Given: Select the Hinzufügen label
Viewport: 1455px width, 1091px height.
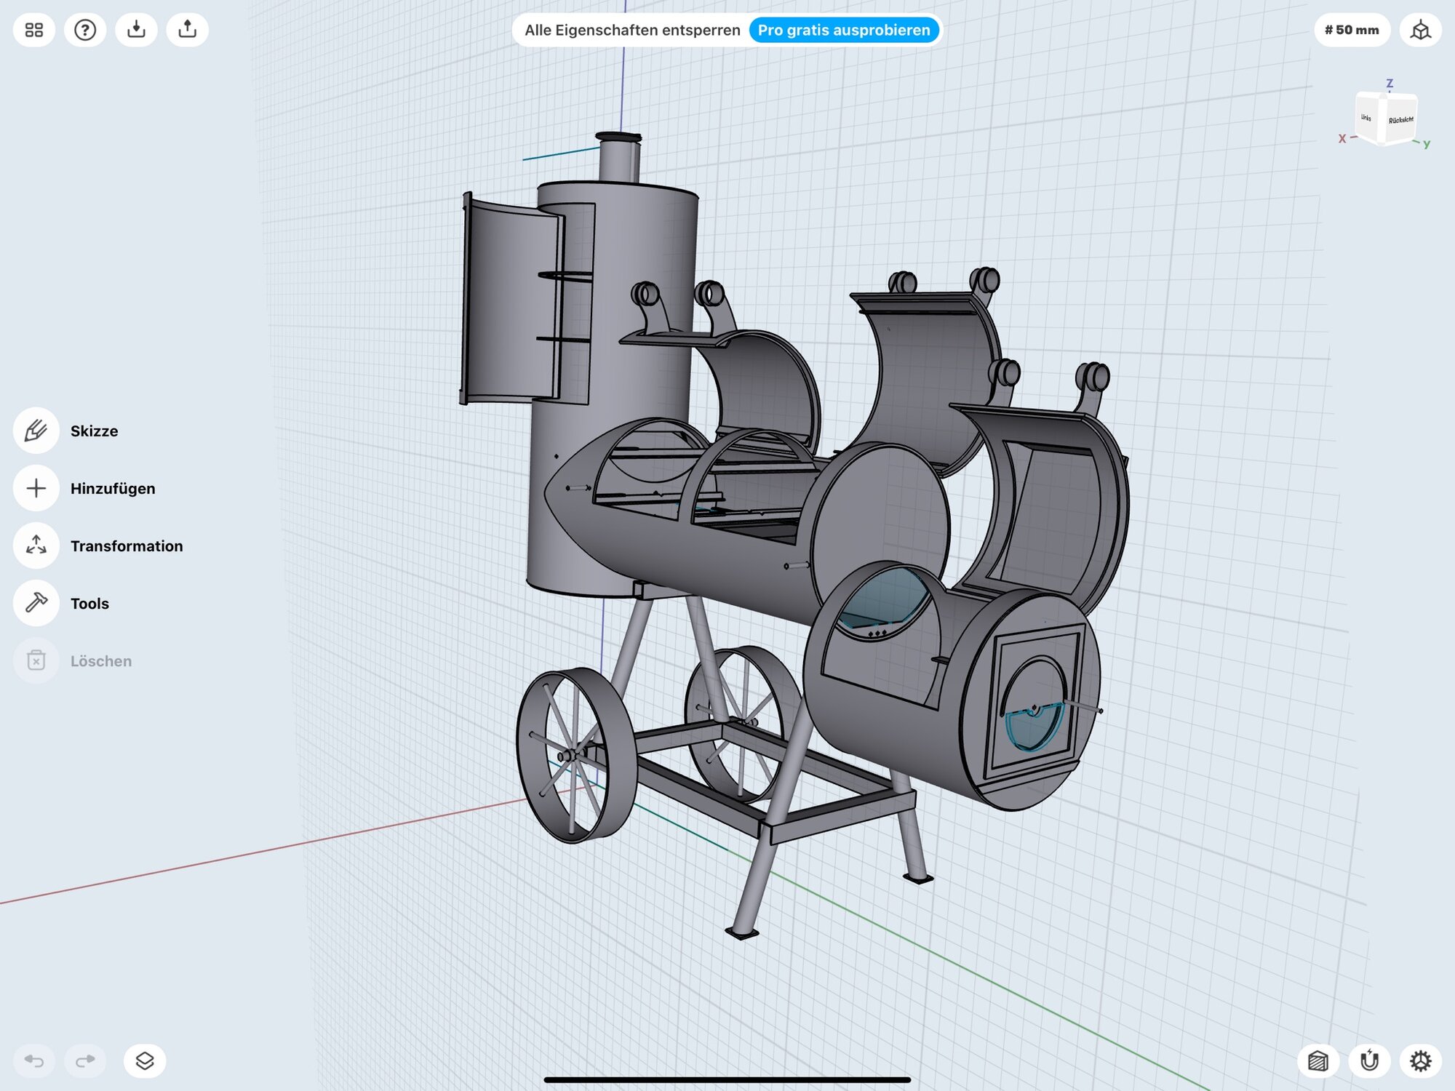Looking at the screenshot, I should [x=113, y=488].
